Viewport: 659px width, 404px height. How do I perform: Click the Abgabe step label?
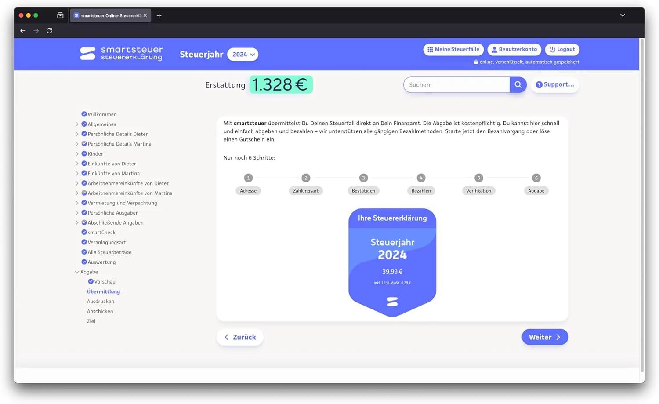(x=536, y=190)
